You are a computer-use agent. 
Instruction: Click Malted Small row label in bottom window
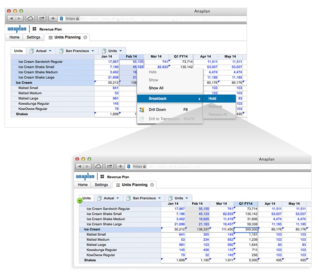[x=96, y=234]
